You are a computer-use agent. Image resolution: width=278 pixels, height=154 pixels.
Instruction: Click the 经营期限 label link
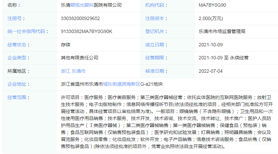click(155, 58)
